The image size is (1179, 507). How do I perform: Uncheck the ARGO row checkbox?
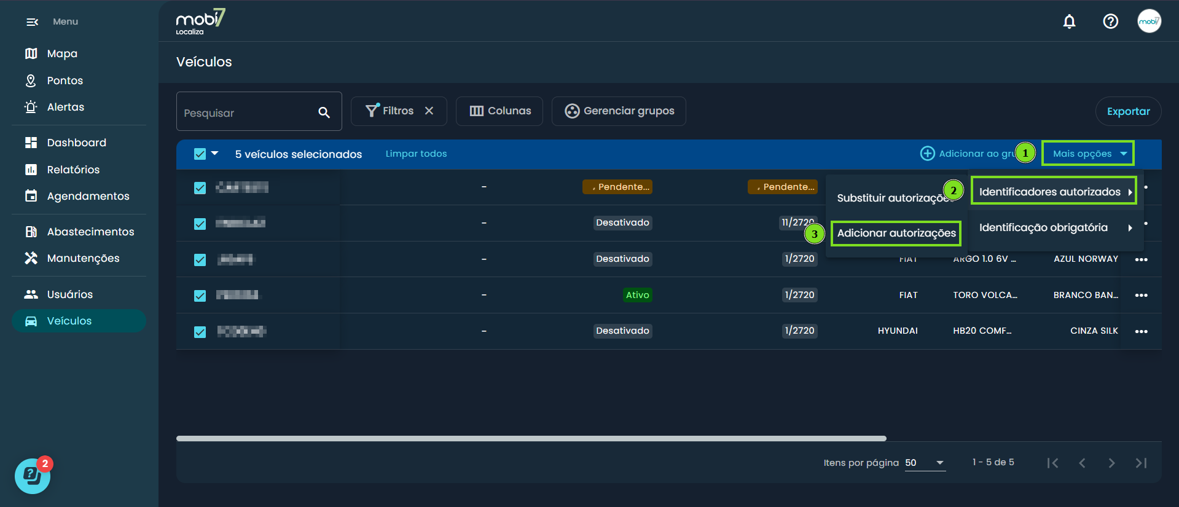200,259
